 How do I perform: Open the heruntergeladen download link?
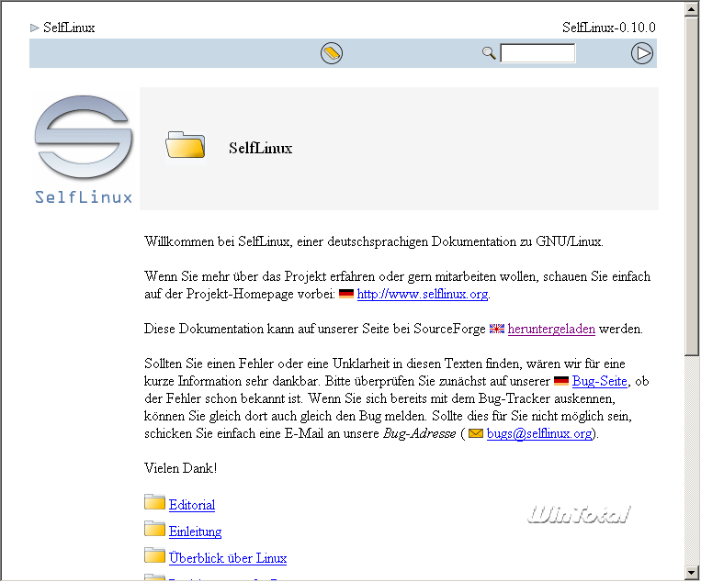tap(551, 329)
